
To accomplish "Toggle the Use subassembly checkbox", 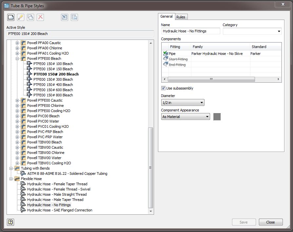I will 163,88.
